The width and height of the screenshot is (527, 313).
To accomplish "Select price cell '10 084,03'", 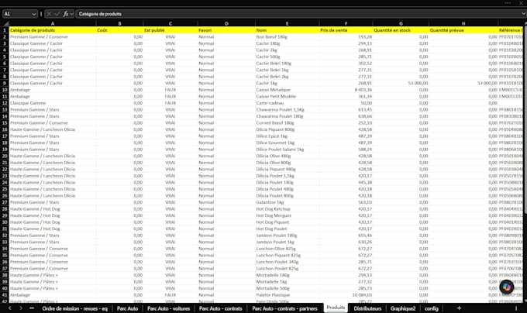I will (x=346, y=295).
